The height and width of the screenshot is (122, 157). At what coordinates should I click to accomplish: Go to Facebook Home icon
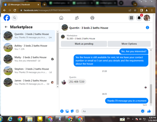(x=61, y=18)
